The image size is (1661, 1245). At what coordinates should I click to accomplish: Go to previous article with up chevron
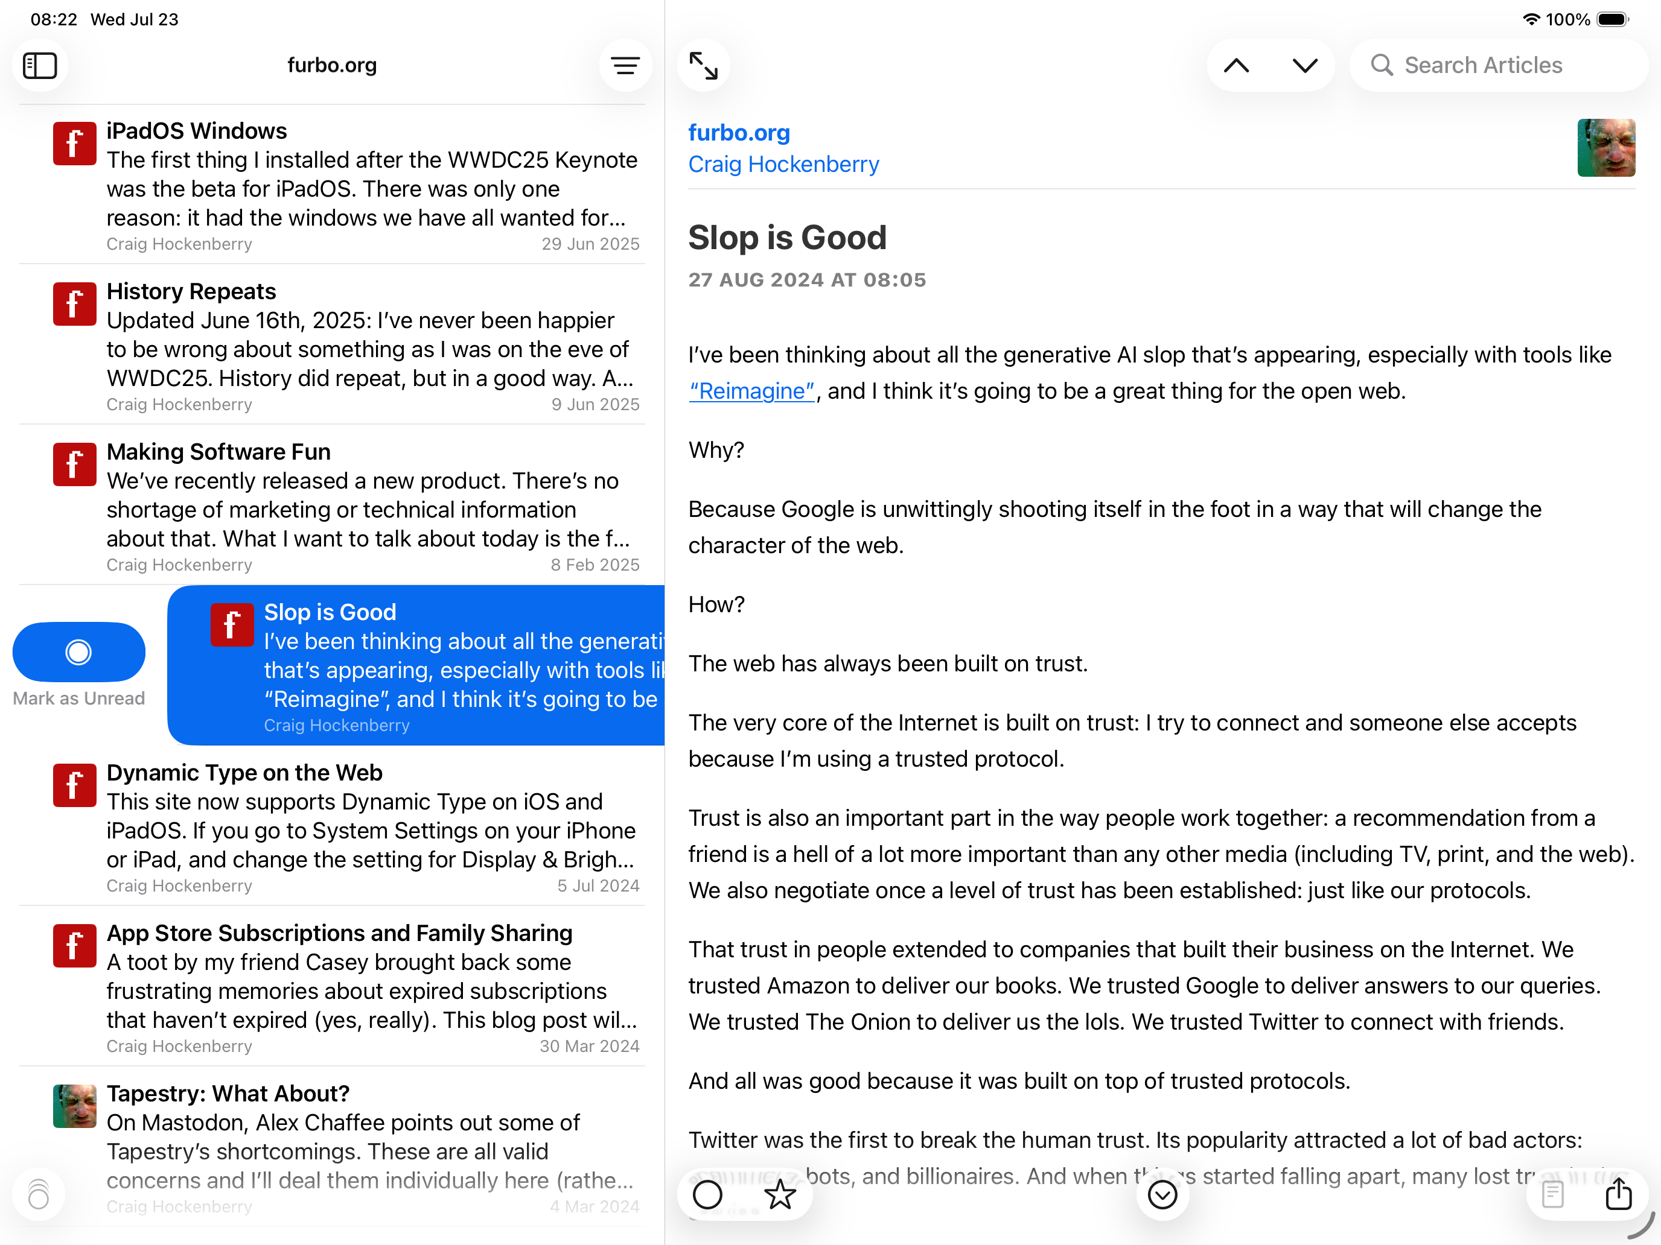click(1236, 65)
